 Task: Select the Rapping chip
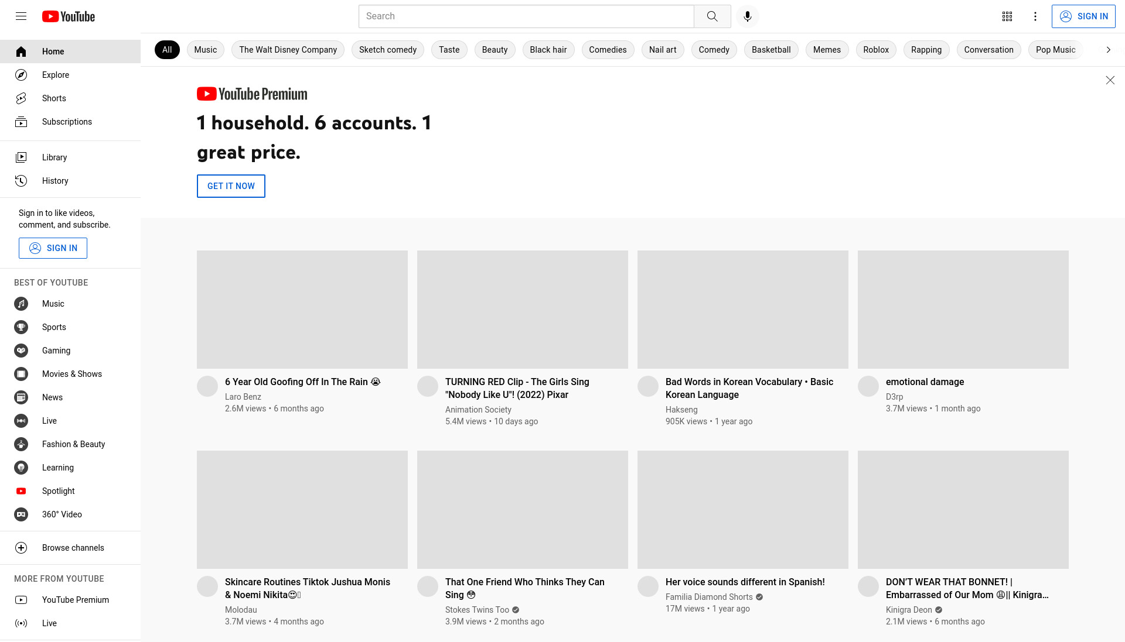coord(926,50)
